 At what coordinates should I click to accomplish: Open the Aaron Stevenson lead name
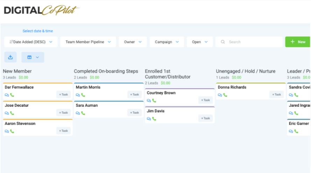[x=20, y=123]
